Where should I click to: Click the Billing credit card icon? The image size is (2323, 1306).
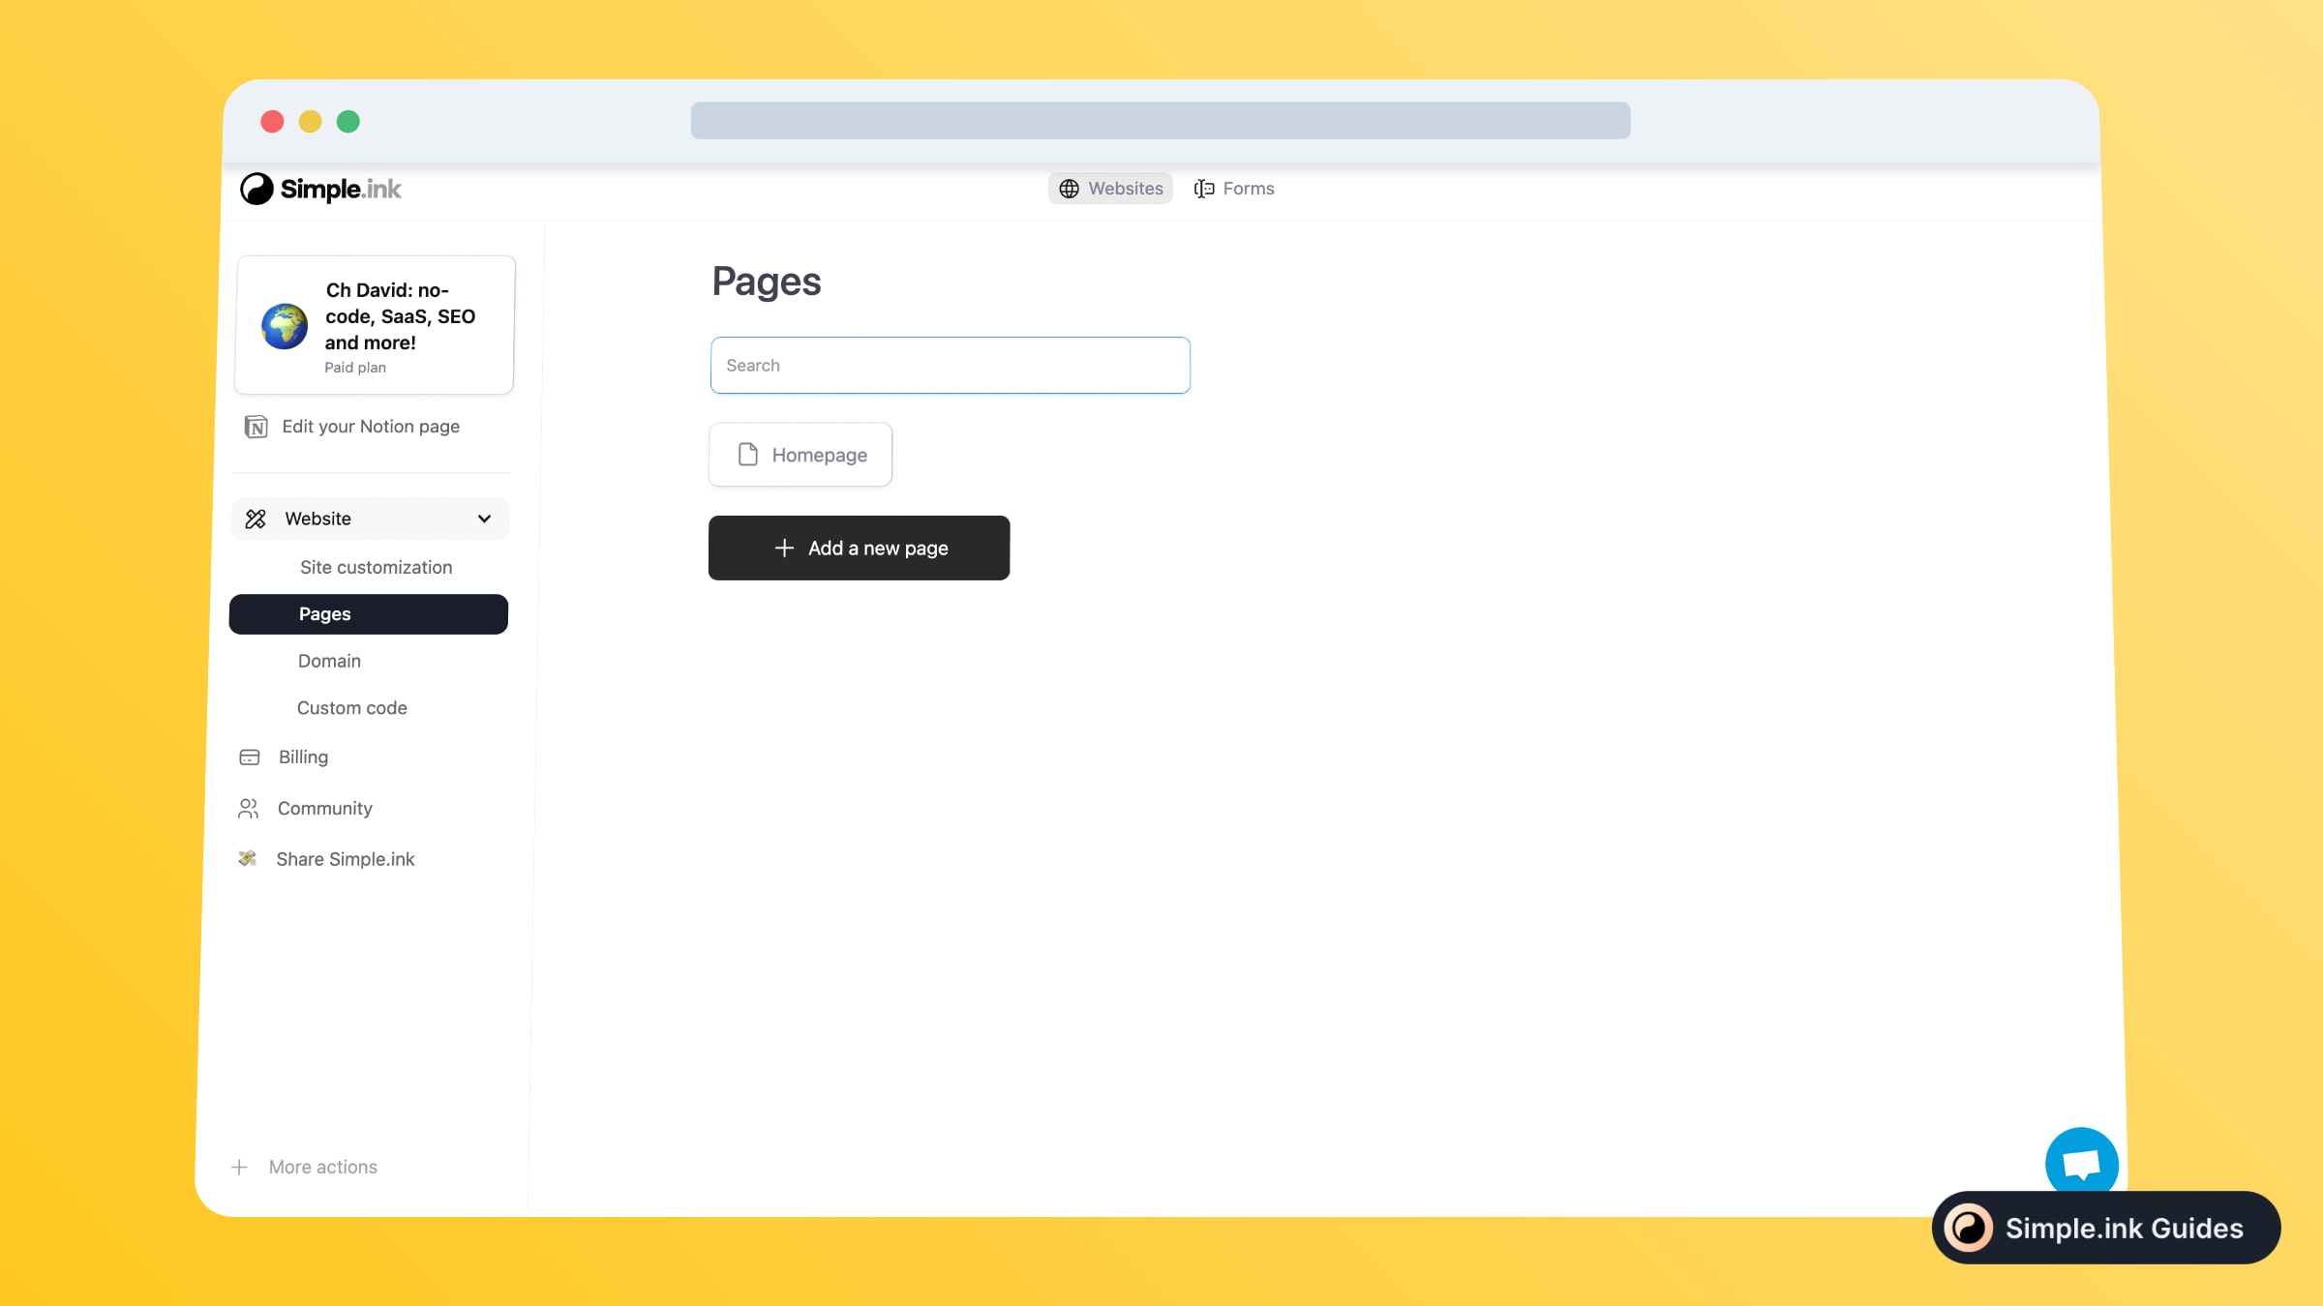pos(249,756)
